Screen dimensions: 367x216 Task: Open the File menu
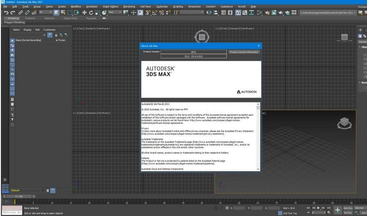[5, 7]
